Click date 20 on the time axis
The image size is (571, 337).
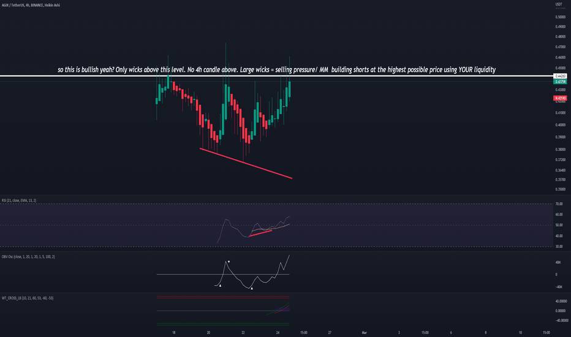208,332
